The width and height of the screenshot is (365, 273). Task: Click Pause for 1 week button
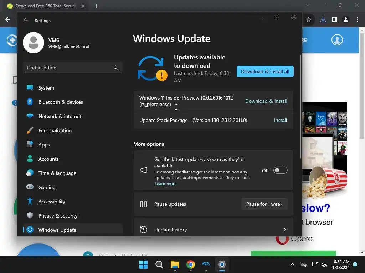click(264, 204)
